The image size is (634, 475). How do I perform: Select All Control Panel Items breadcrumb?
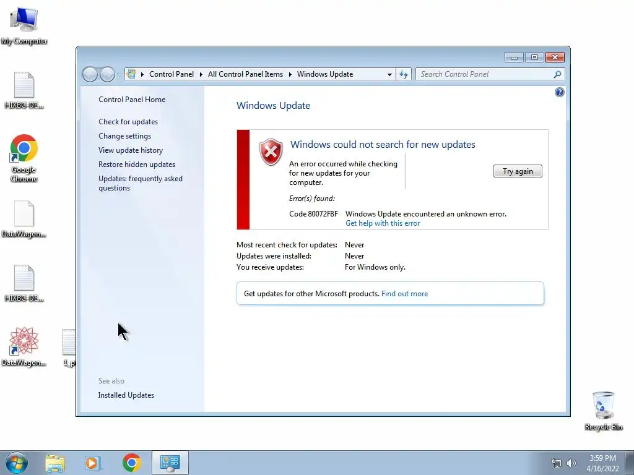click(x=245, y=74)
